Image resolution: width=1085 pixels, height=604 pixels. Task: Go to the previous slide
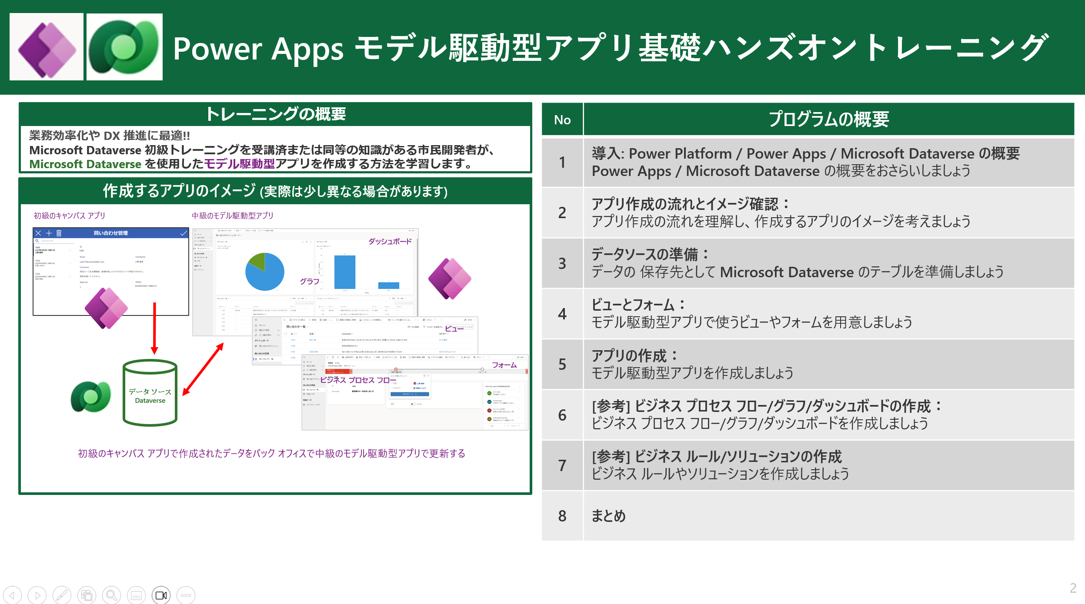tap(13, 595)
